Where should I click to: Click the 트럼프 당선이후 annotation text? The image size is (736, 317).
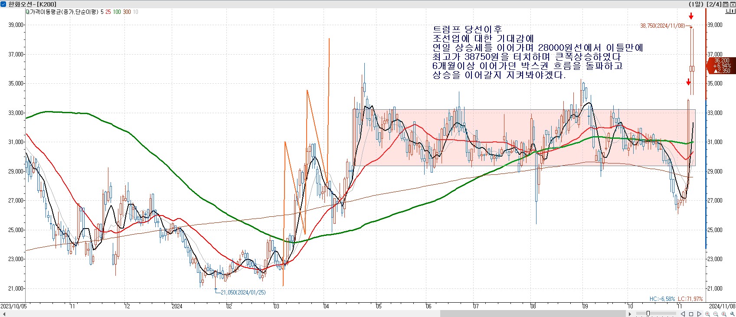point(467,29)
